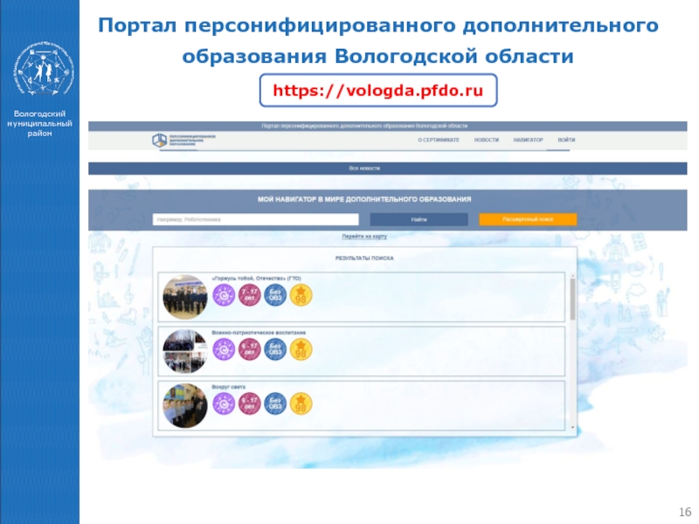Open the Вокруг света program thumbnail
Viewport: 699px width, 524px height.
point(184,404)
